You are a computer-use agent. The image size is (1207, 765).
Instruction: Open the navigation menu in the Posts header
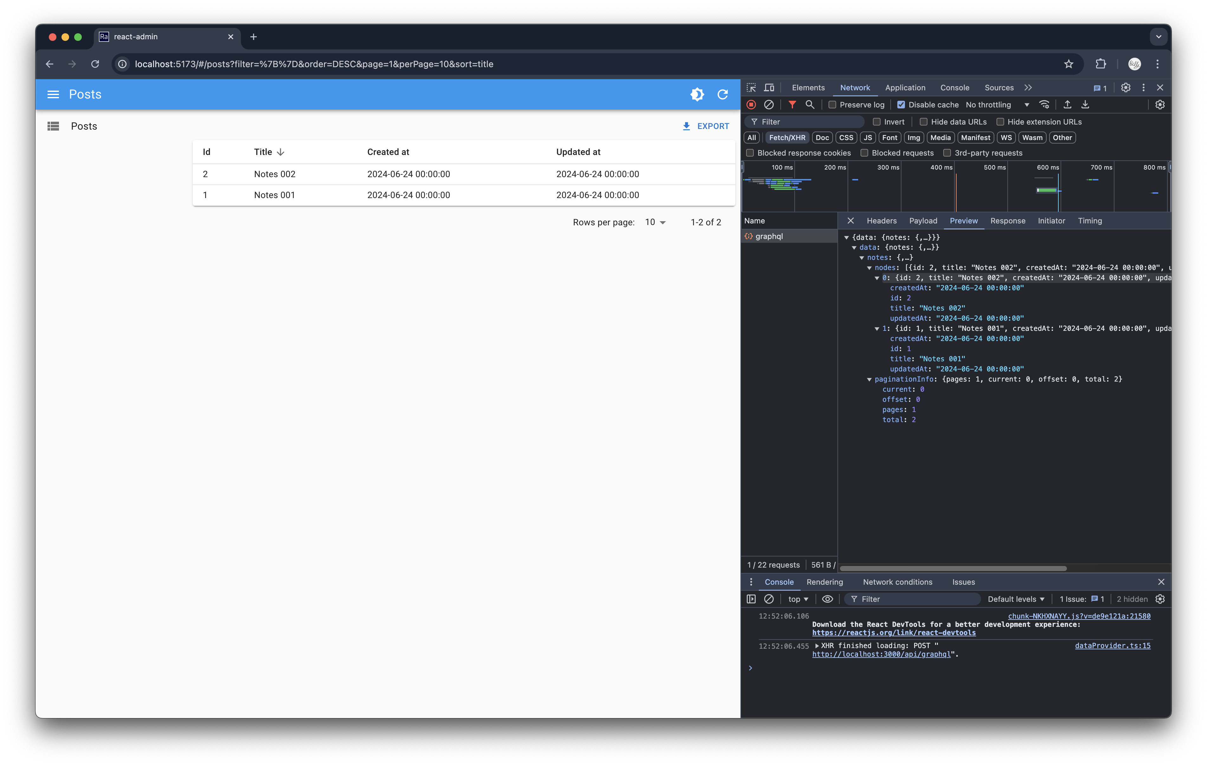coord(53,94)
